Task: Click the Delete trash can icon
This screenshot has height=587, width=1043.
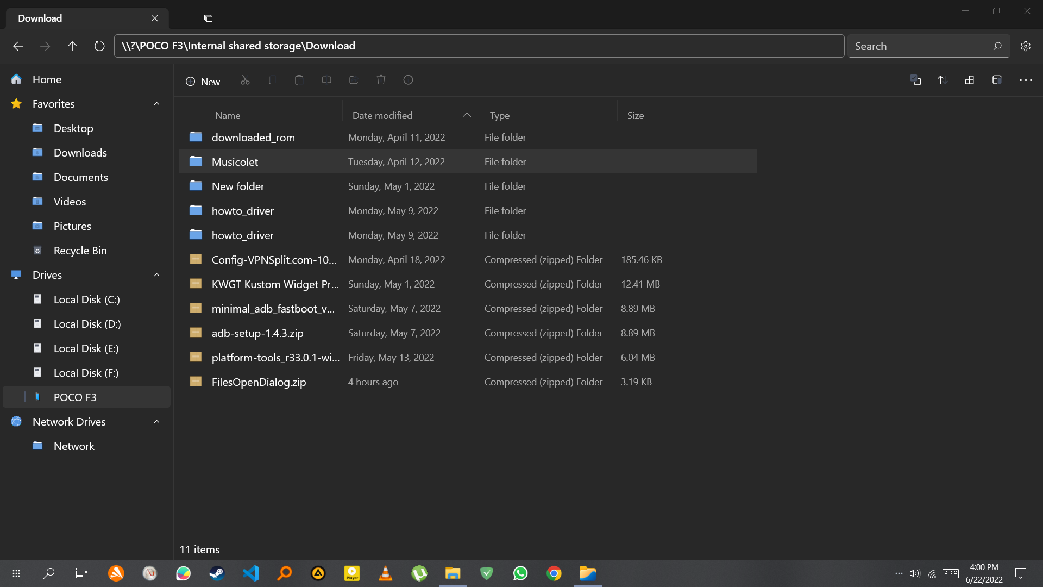Action: (x=381, y=80)
